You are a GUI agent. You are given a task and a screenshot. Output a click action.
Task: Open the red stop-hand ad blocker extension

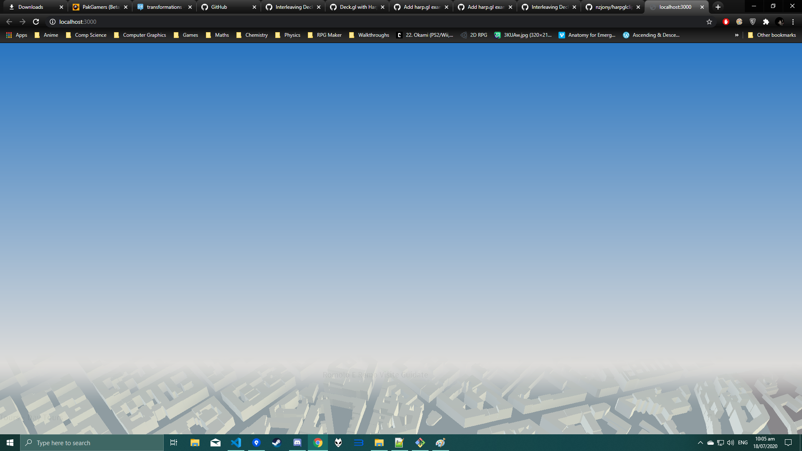(726, 22)
